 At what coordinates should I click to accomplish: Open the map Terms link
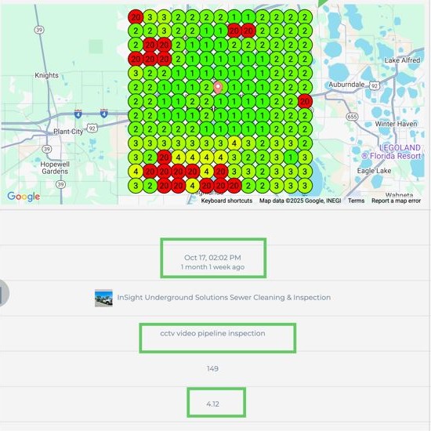coord(356,201)
